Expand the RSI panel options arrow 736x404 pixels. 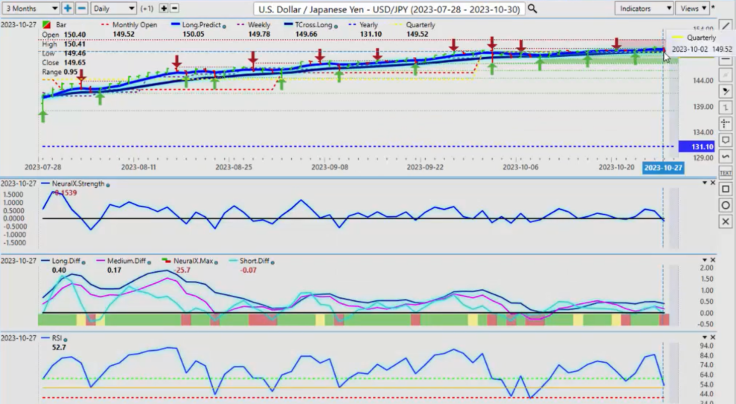[705, 337]
